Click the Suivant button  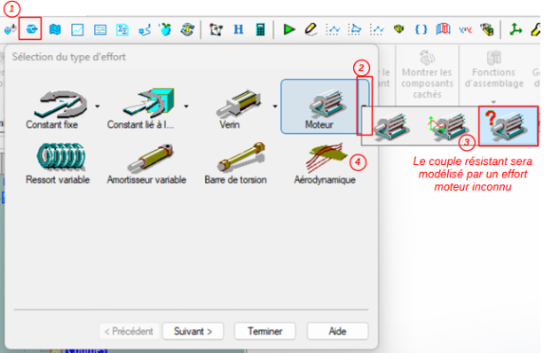point(193,332)
